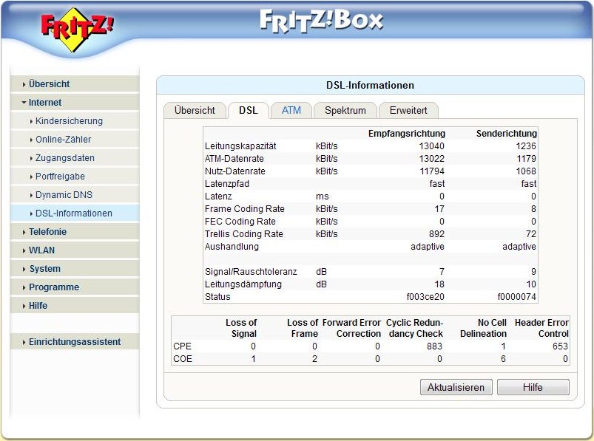Select DSL-Informationen in the sidebar
The image size is (594, 441).
pos(74,213)
